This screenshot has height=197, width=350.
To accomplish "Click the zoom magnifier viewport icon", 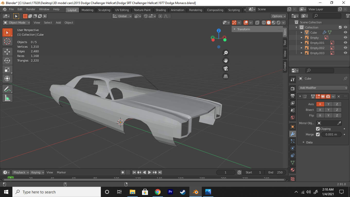I will pos(226,53).
